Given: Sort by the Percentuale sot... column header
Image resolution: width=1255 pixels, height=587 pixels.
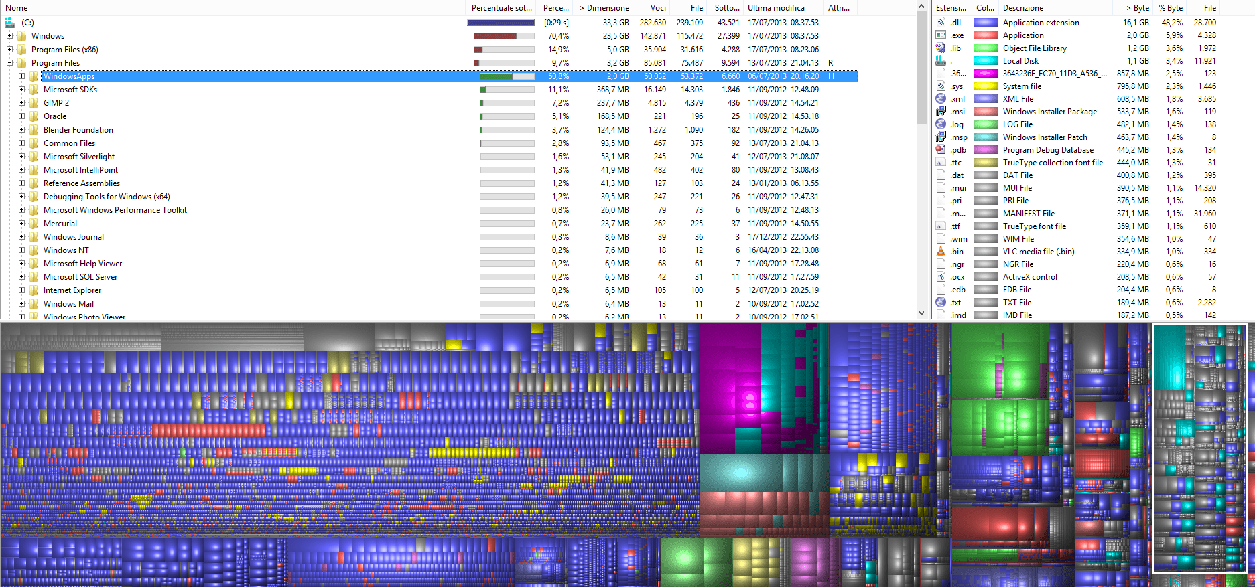Looking at the screenshot, I should (x=502, y=8).
